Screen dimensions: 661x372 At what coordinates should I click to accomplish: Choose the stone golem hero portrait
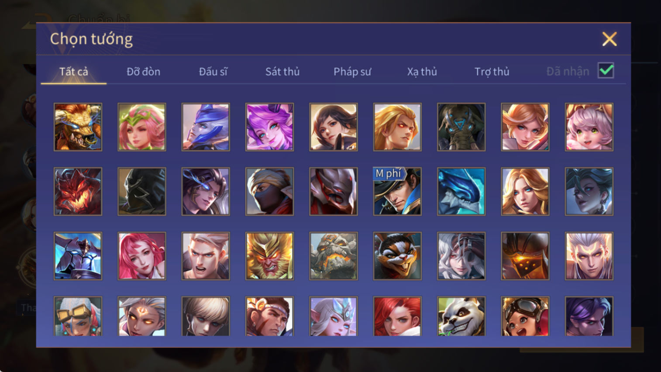(334, 256)
